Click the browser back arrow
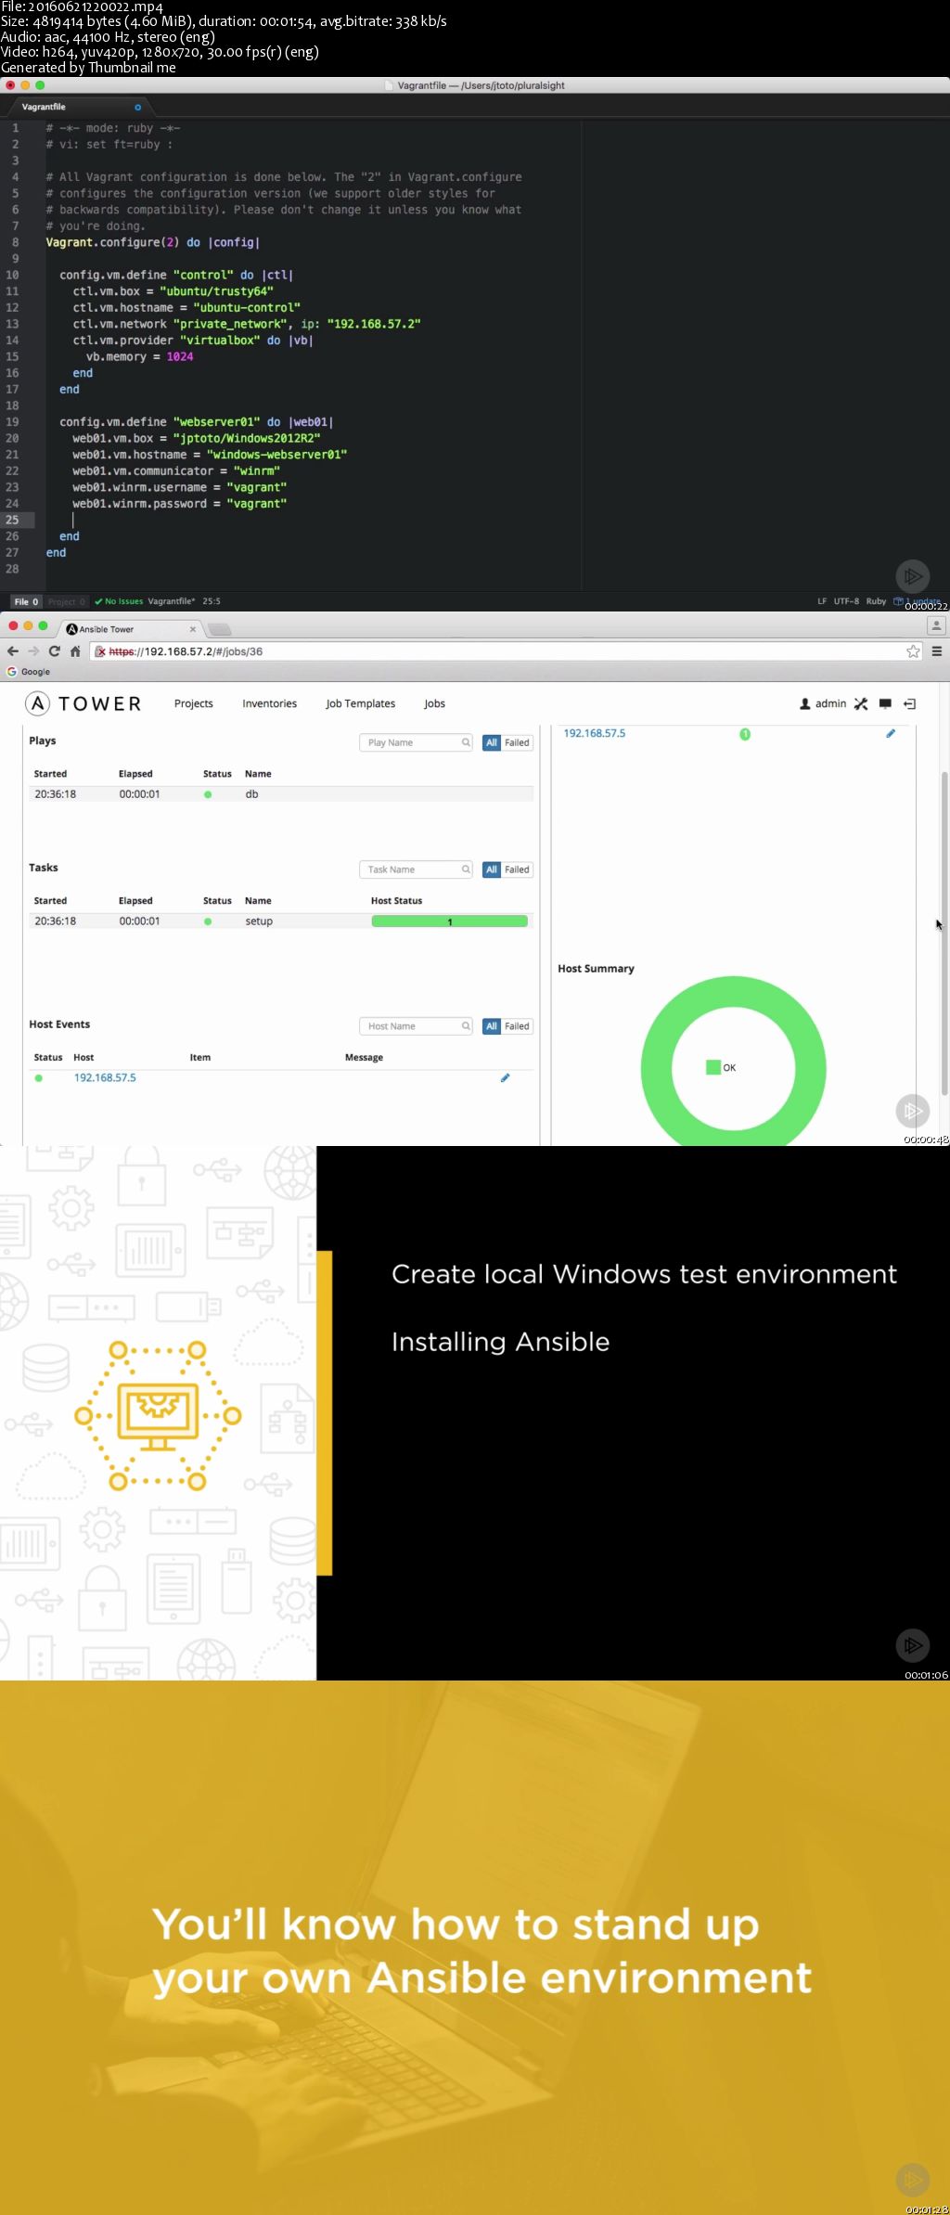 coord(13,651)
